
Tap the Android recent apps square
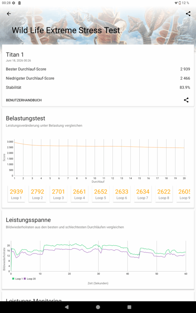coord(129,307)
